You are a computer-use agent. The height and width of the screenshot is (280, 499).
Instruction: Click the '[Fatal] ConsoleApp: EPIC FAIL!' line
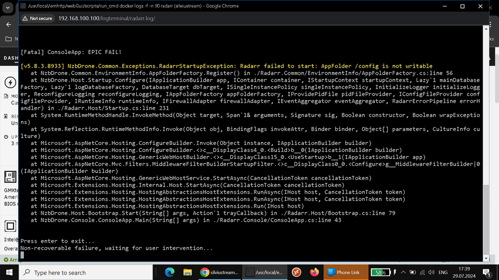coord(71,52)
